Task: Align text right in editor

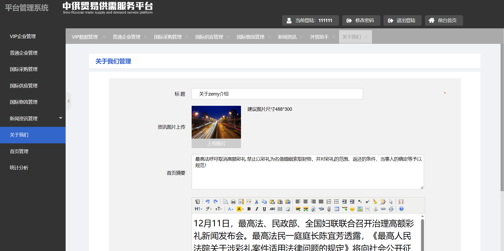Action: coord(313,202)
